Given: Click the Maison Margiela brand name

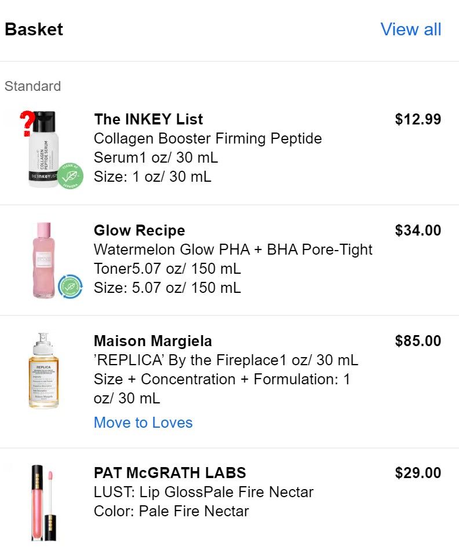Looking at the screenshot, I should pos(153,341).
